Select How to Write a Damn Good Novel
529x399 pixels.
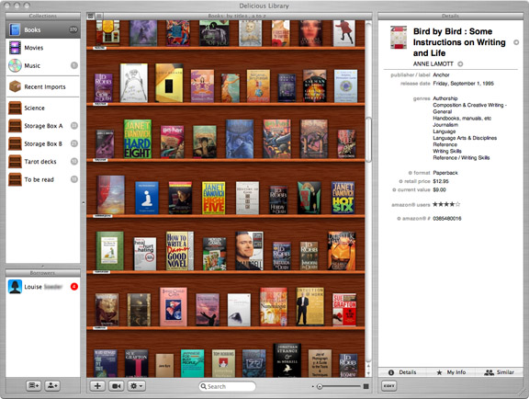point(180,250)
